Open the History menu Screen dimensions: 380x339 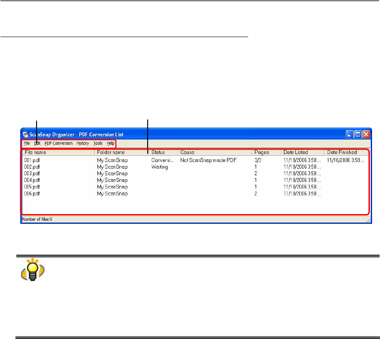pos(82,143)
